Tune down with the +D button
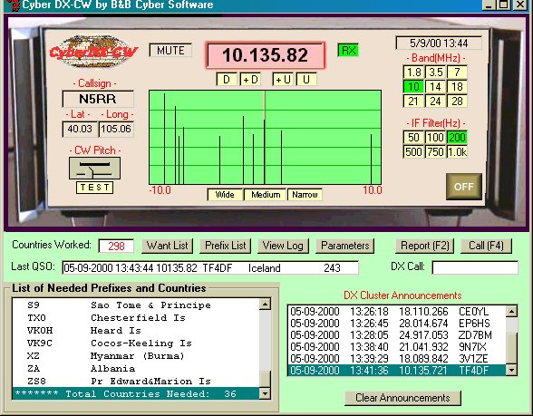 click(250, 80)
